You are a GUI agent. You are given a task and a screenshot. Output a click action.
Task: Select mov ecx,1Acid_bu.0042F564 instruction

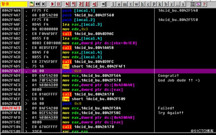tap(92, 76)
